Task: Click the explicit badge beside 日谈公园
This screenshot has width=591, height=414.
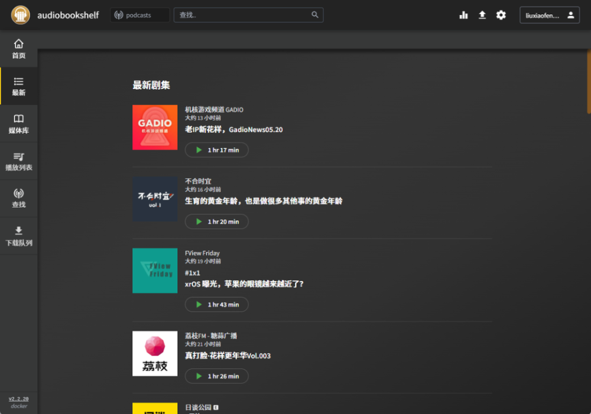Action: coord(216,408)
